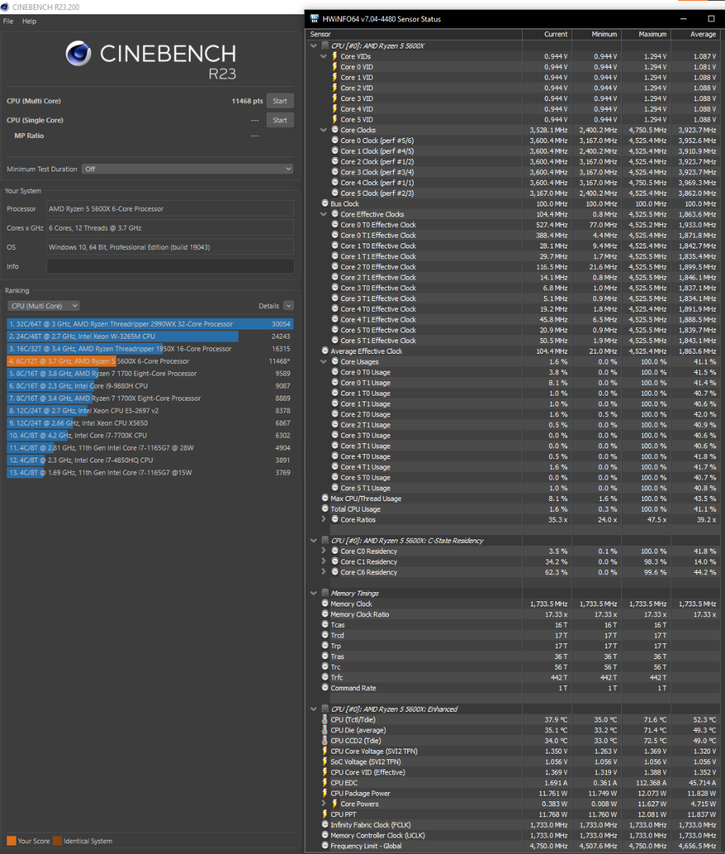Click the orange Your Score legend swatch
This screenshot has height=854, width=725.
coord(11,840)
